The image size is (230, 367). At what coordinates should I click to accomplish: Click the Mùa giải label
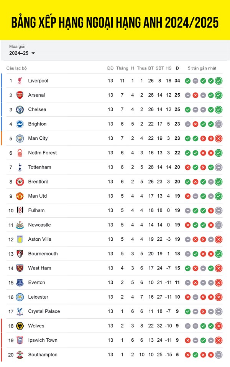17,46
